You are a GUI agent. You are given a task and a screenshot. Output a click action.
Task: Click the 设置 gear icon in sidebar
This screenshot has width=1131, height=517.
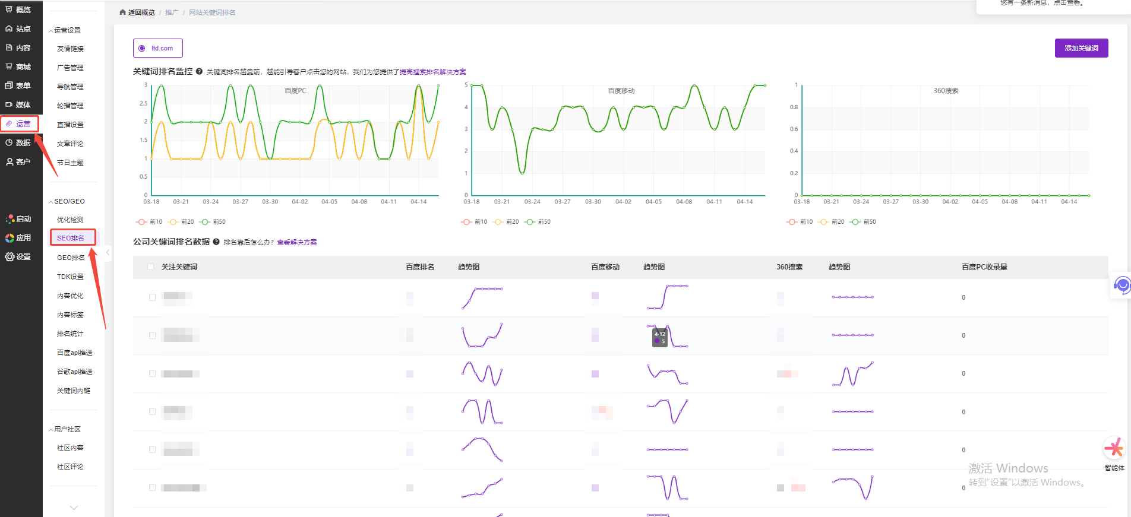coord(9,256)
